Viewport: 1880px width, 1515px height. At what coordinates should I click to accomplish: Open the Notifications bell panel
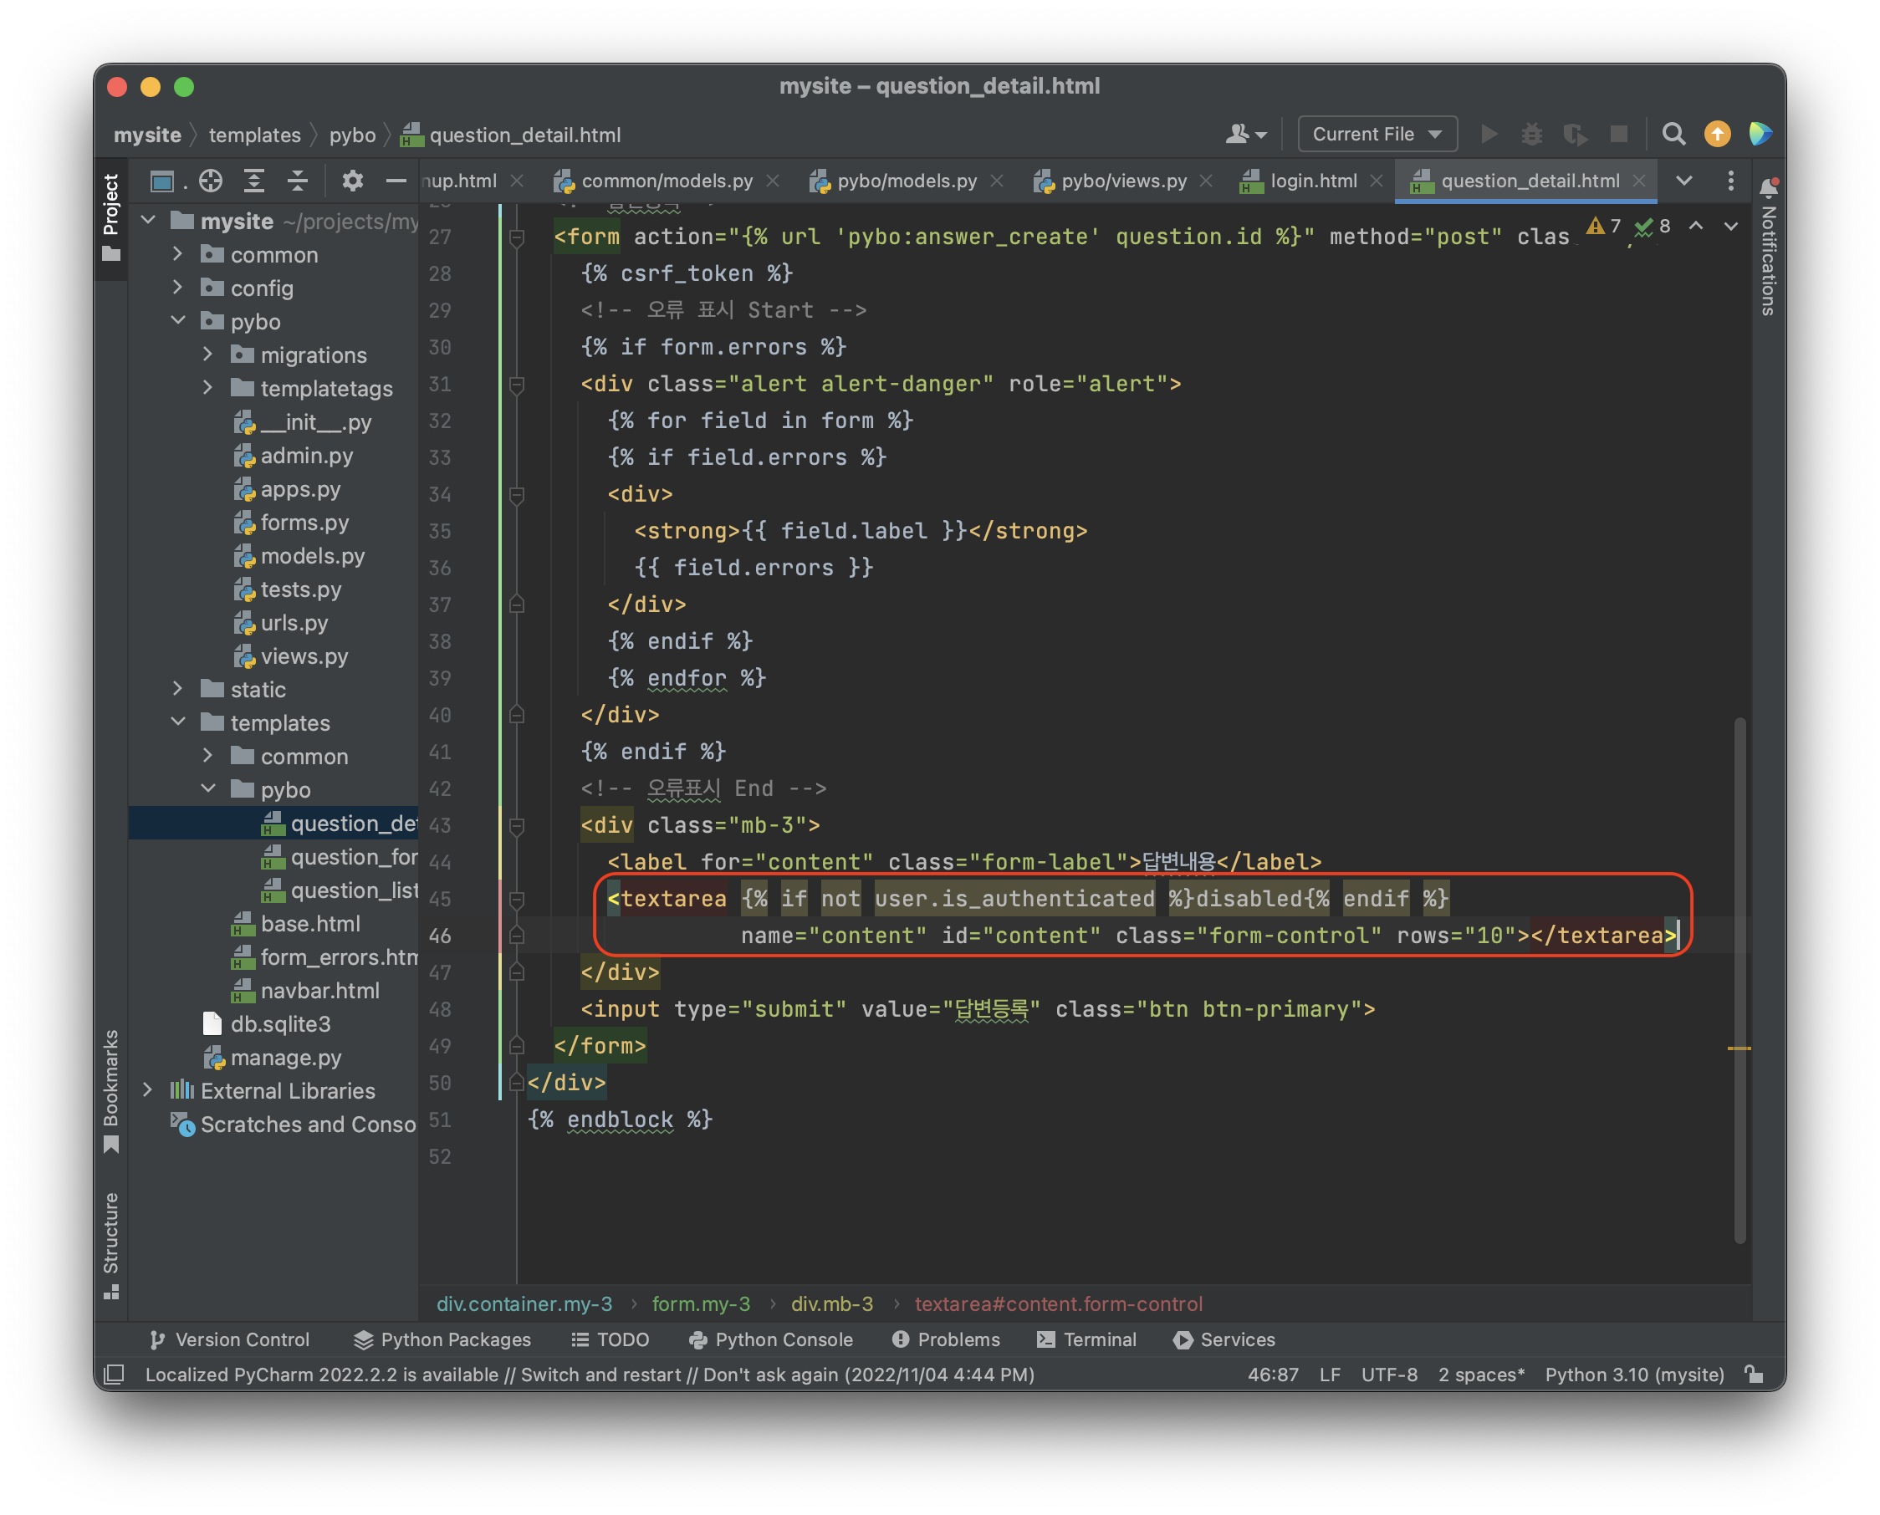(x=1769, y=187)
